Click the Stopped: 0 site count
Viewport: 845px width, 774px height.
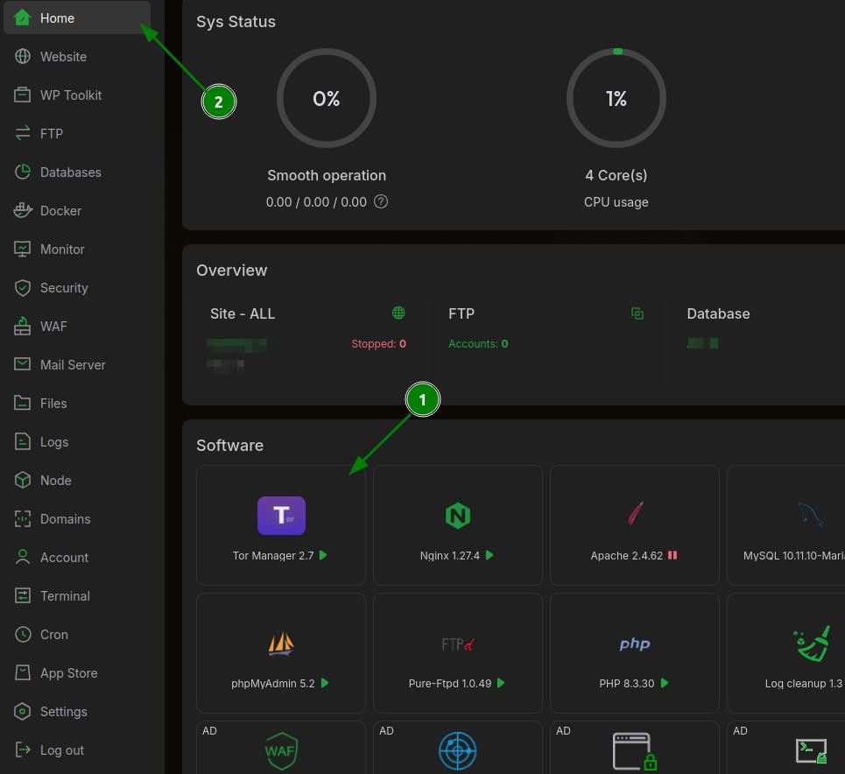[x=379, y=344]
